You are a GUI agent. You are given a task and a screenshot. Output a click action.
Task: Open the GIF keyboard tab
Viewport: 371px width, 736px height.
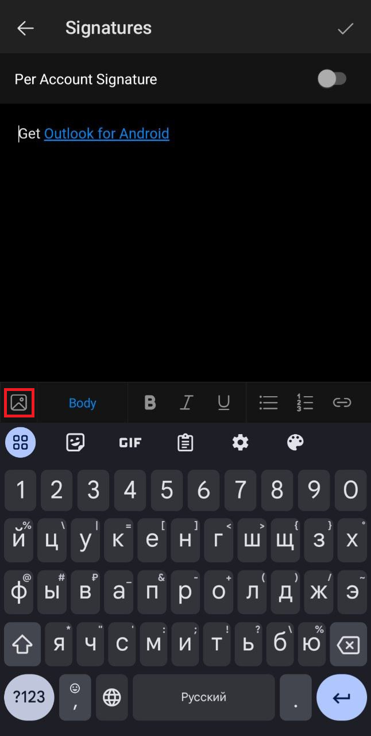point(130,442)
